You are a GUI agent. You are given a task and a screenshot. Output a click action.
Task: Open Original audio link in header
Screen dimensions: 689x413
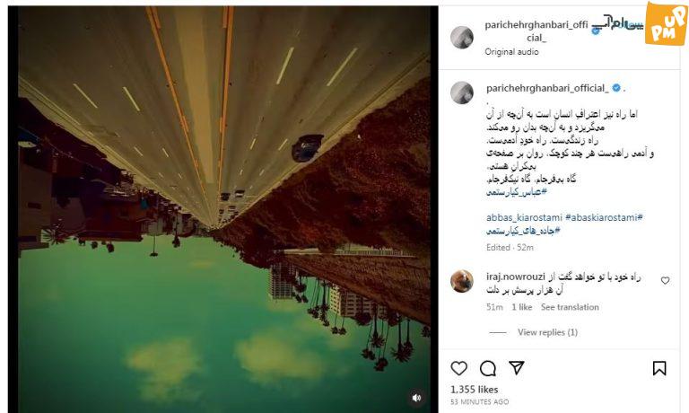tap(511, 51)
